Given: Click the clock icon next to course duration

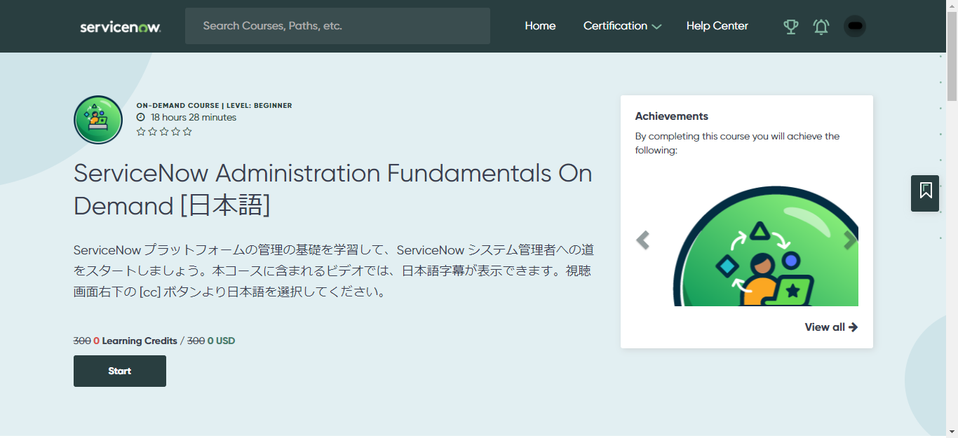Looking at the screenshot, I should 142,117.
